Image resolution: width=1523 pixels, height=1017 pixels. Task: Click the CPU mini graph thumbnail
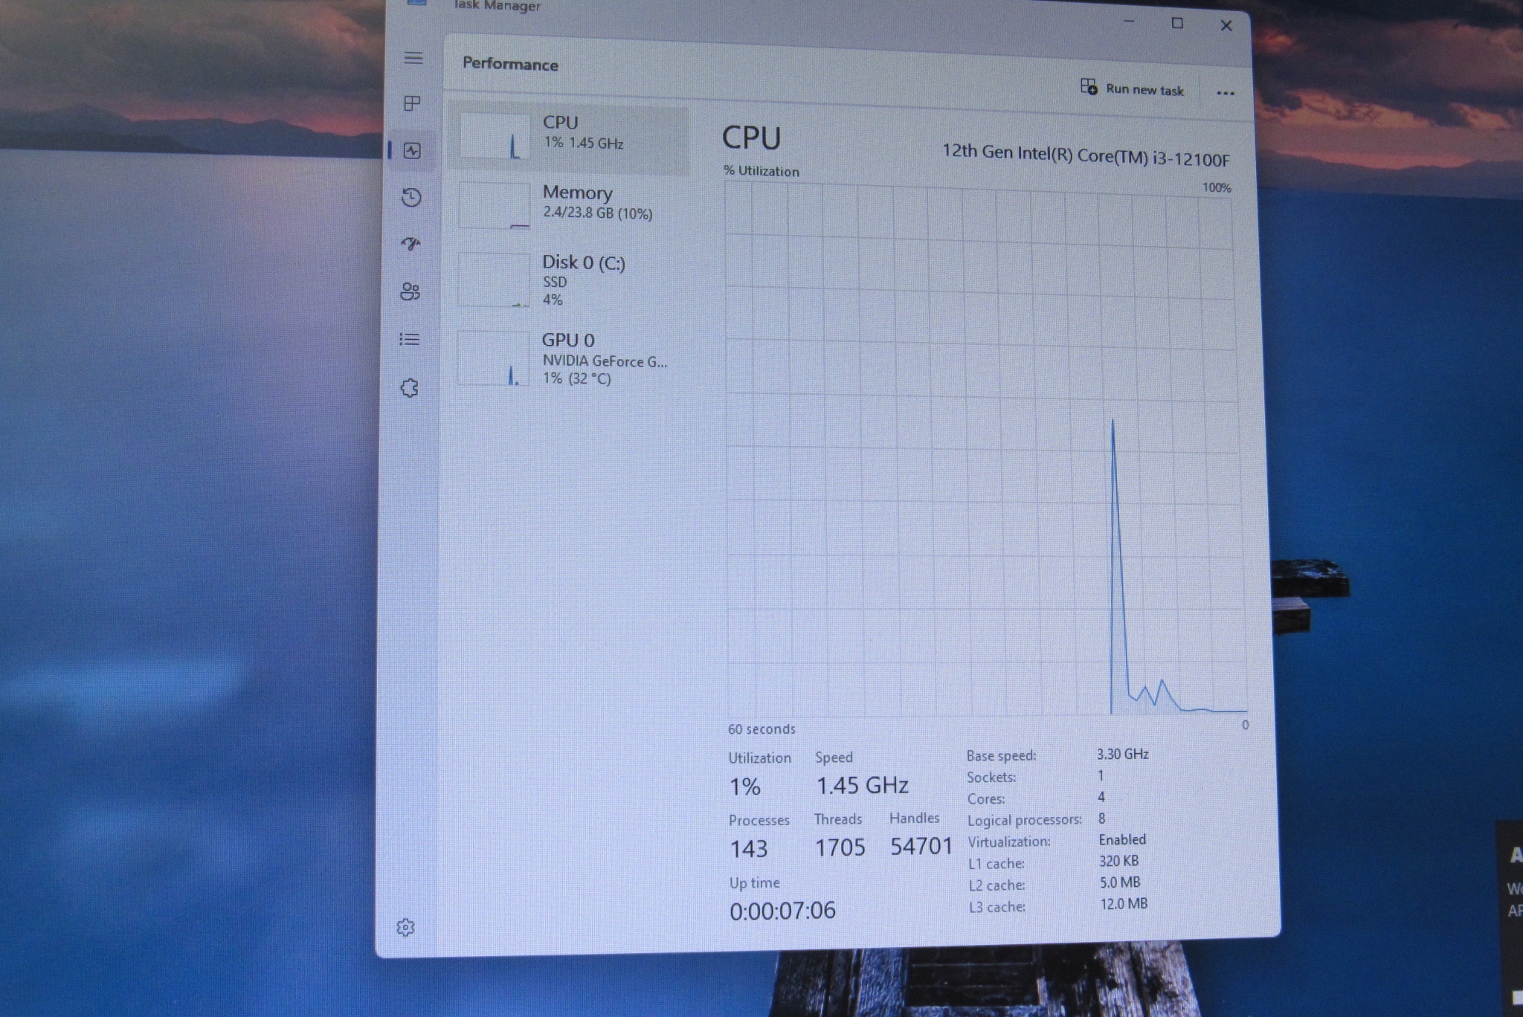point(494,136)
